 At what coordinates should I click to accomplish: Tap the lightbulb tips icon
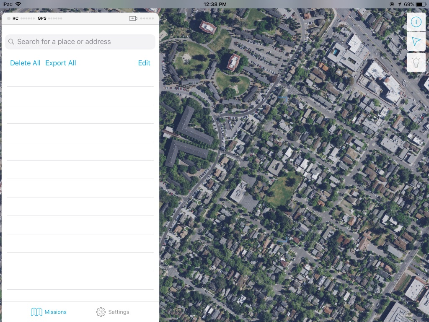[416, 62]
